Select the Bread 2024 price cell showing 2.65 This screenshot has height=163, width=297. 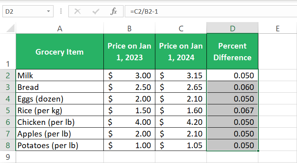pyautogui.click(x=181, y=87)
